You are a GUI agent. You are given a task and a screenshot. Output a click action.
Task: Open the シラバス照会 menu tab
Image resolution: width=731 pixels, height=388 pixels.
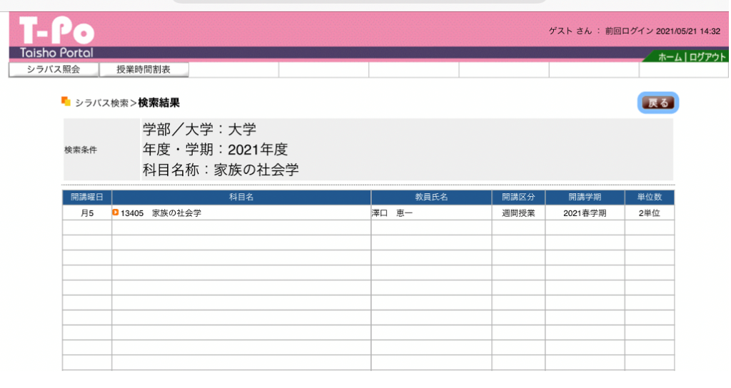(53, 69)
